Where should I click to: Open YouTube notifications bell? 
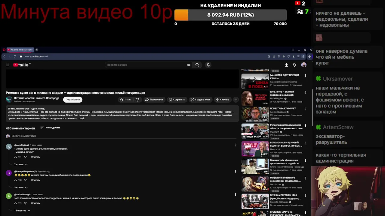click(x=294, y=65)
